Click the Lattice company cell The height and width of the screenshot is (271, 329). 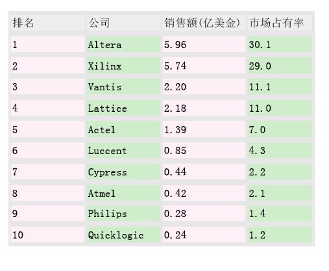123,108
